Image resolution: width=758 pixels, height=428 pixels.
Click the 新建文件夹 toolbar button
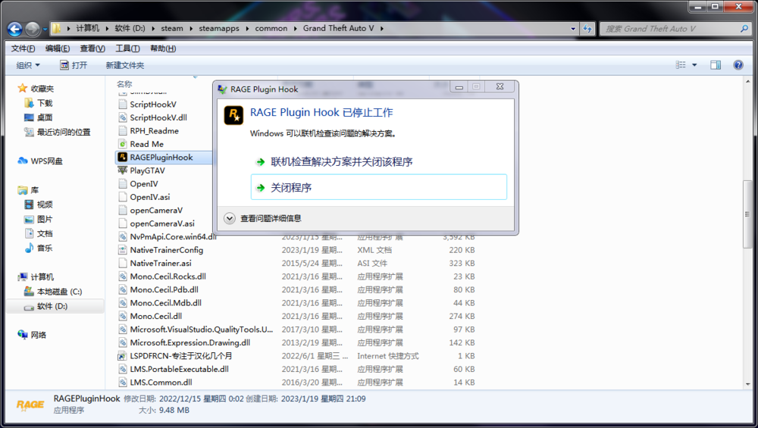click(x=124, y=65)
